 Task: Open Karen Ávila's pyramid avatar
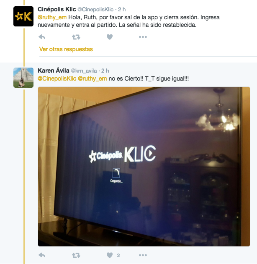coord(23,78)
